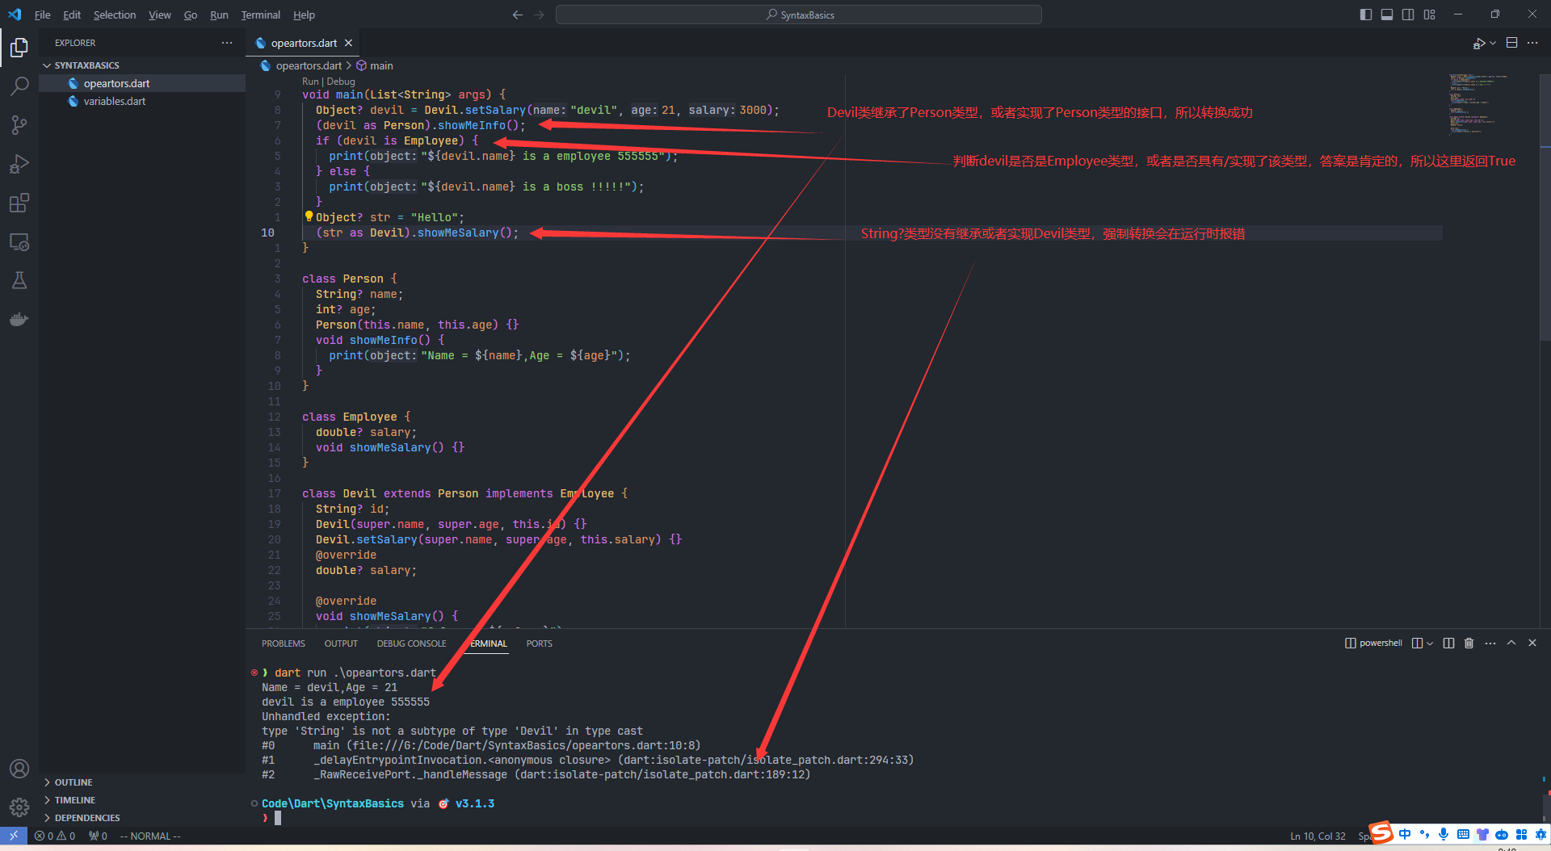Viewport: 1551px width, 851px height.
Task: Click the main symbol in the breadcrumb
Action: (x=375, y=65)
